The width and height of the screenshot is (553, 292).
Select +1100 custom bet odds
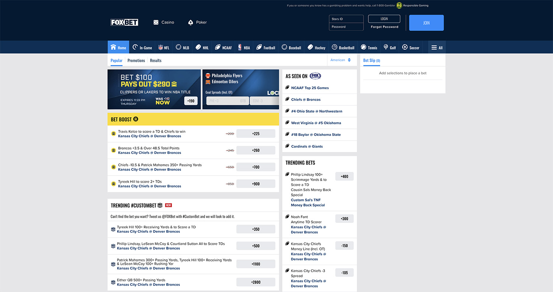click(x=256, y=264)
